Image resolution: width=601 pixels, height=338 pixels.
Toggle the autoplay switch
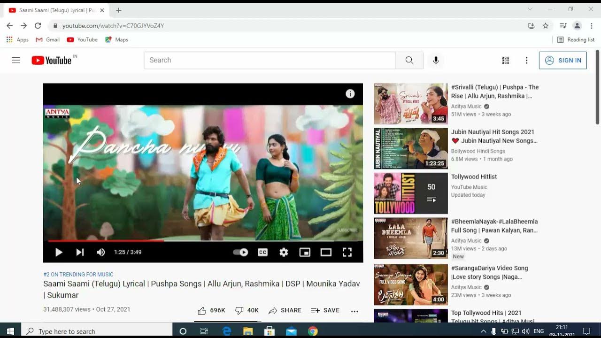[240, 252]
